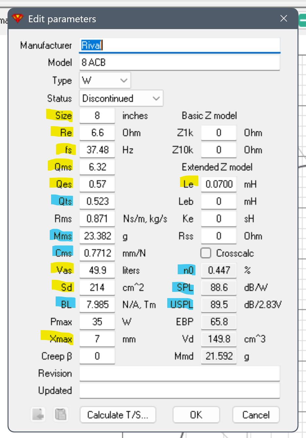Click the Z1k impedance field

coord(219,133)
